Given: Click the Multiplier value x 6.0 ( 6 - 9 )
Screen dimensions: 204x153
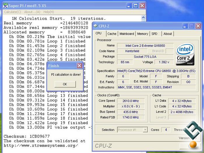Looking at the screenshot, I should [x=131, y=106].
